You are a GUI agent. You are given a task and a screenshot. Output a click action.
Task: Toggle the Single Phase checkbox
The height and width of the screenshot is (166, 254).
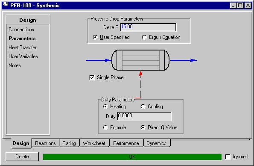[x=92, y=77]
